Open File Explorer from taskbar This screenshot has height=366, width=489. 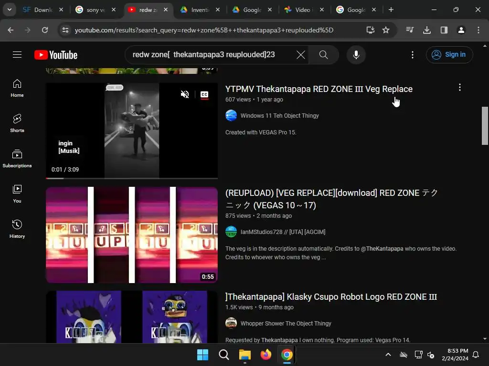(x=245, y=355)
